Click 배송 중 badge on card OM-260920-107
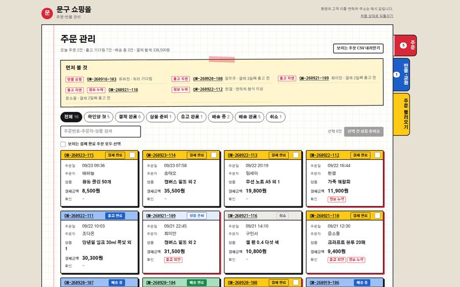The image size is (460, 287). 117,282
